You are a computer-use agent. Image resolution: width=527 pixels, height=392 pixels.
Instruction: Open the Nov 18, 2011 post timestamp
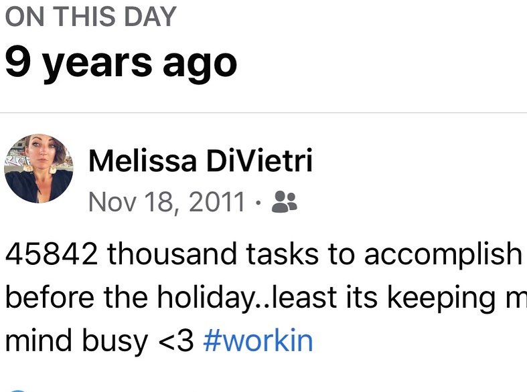[167, 201]
